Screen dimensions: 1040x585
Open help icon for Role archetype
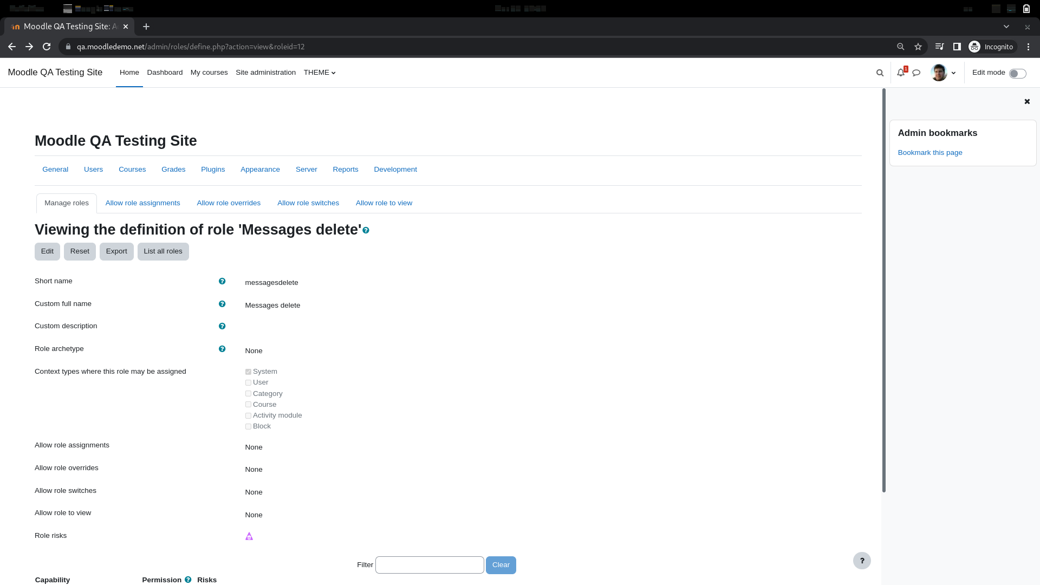click(x=222, y=349)
